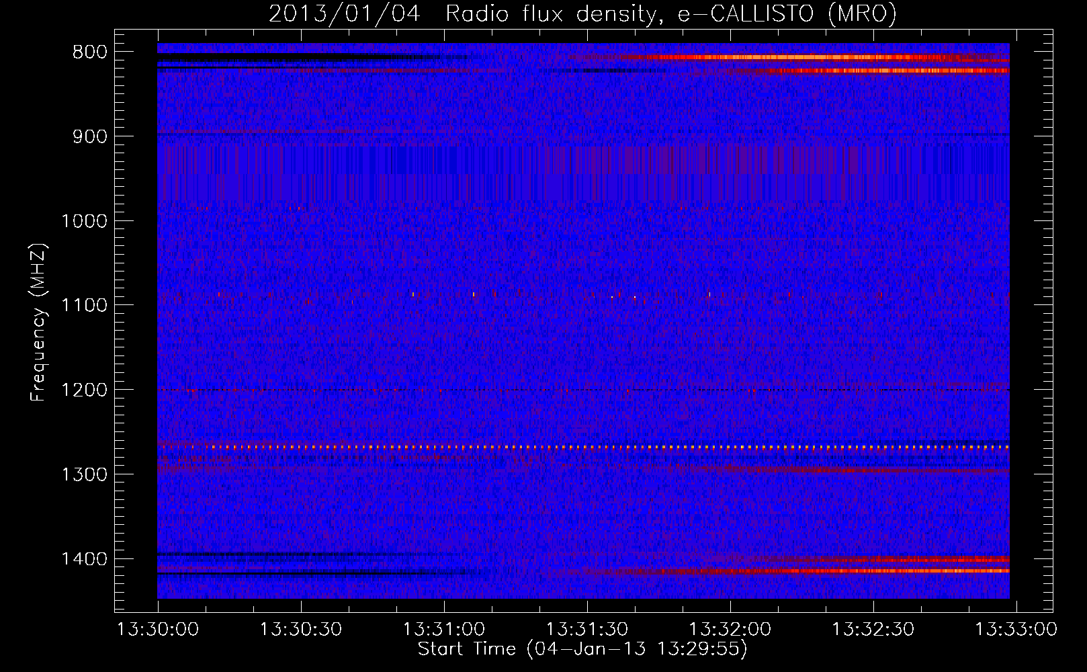Select the y-axis label 'Frequency (MHZ)'
The width and height of the screenshot is (1087, 672).
(x=39, y=323)
